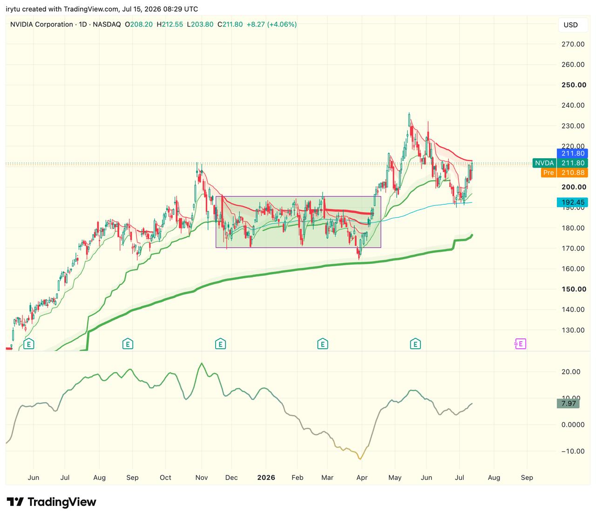Click the earnings E icon near November

[x=220, y=344]
